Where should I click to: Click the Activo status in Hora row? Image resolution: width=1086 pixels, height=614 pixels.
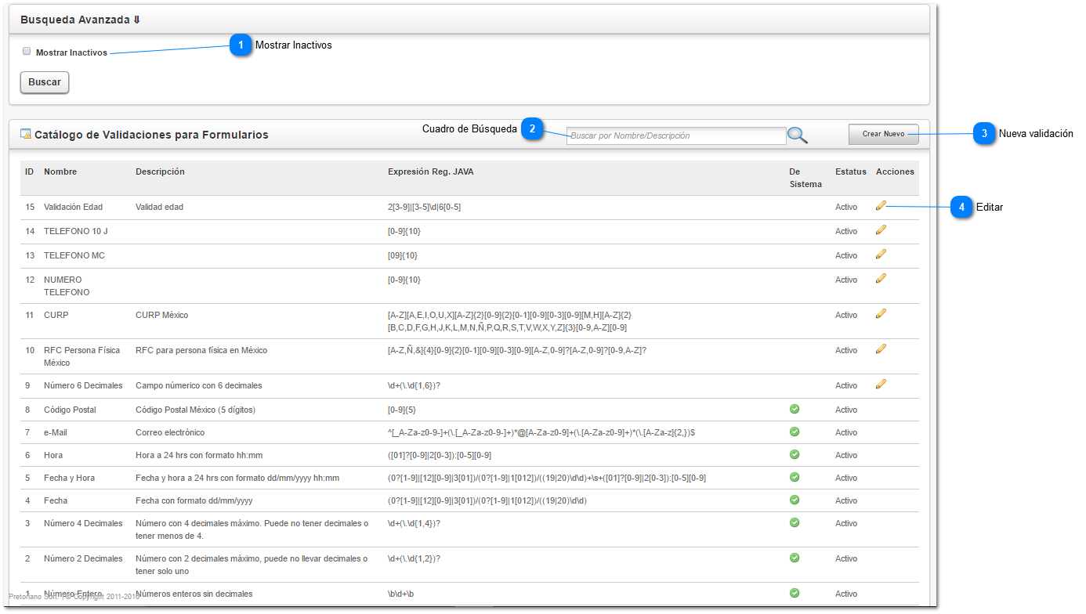[846, 455]
